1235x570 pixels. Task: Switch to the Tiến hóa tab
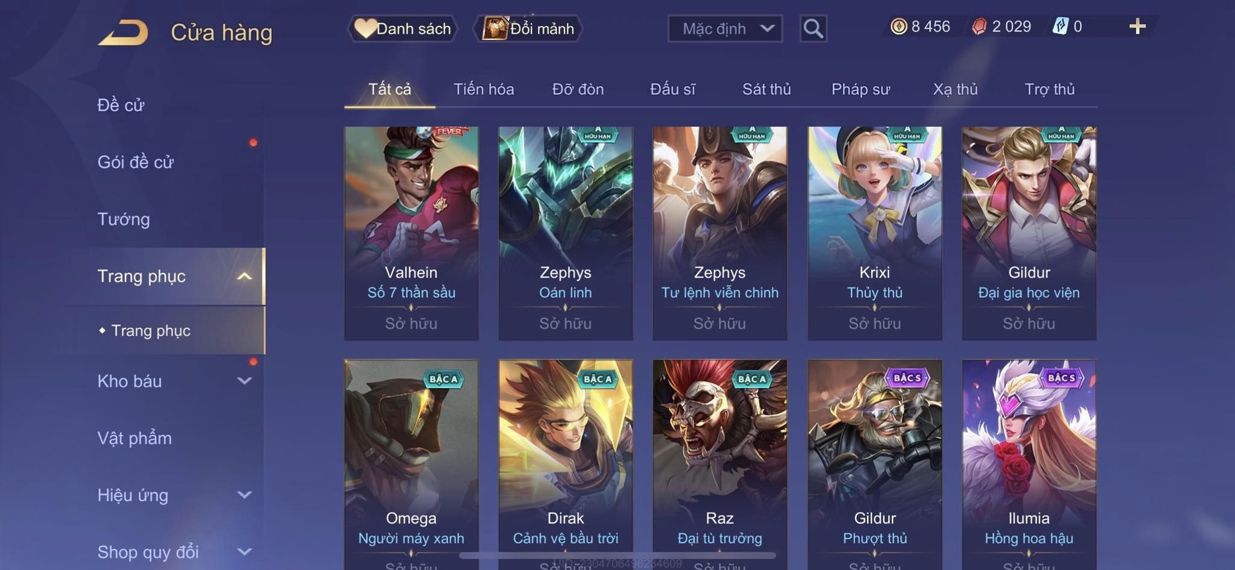pos(484,89)
